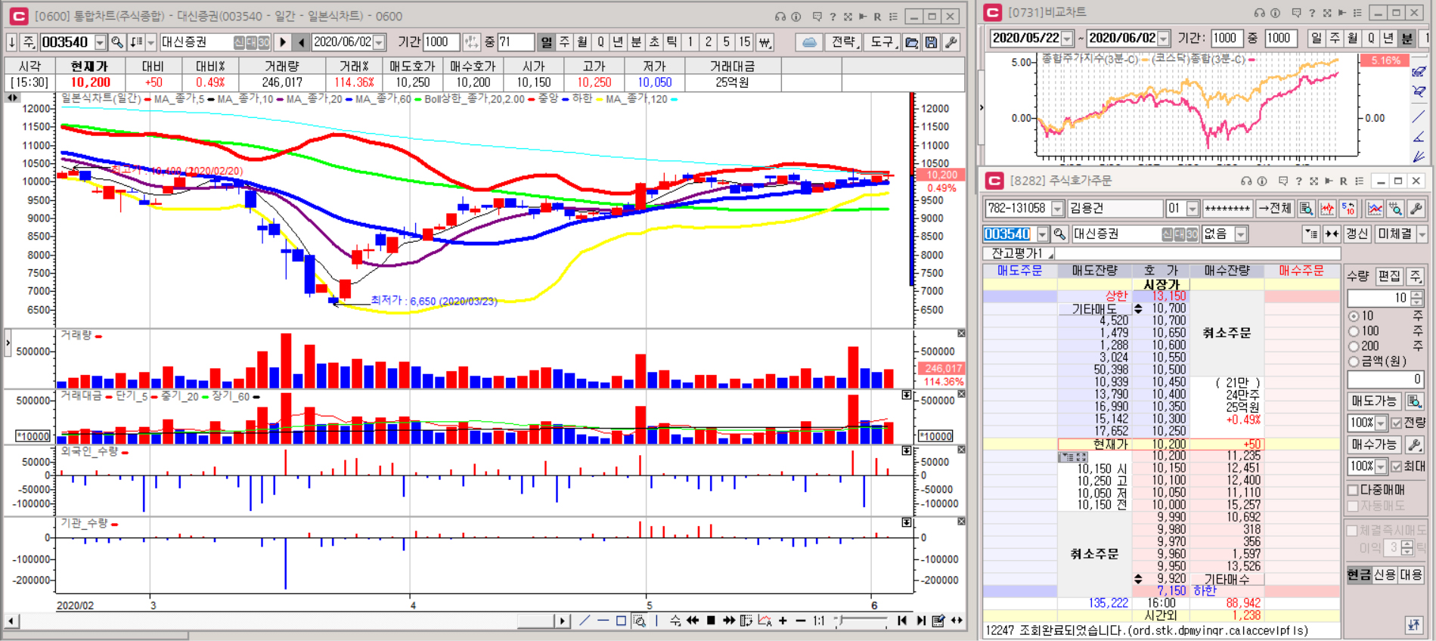This screenshot has width=1436, height=641.
Task: Adjust the chart zoom slider handle
Action: (x=839, y=621)
